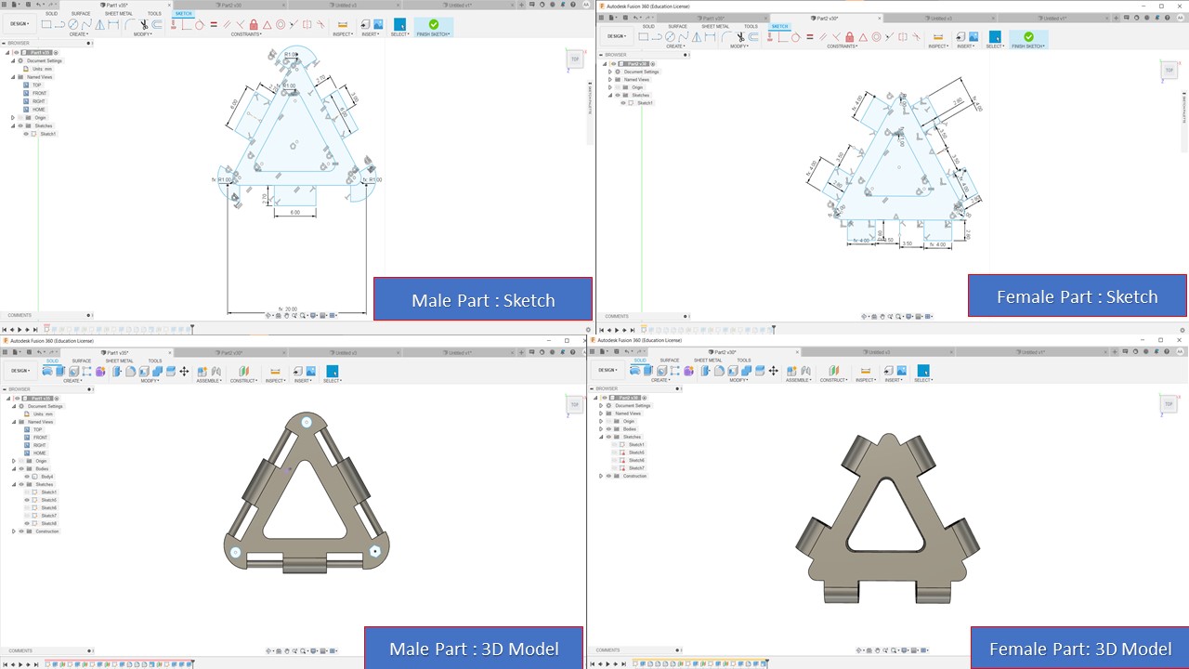1189x669 pixels.
Task: Click the green Finish Sketch checkmark in Male Part sketch window
Action: pos(434,24)
